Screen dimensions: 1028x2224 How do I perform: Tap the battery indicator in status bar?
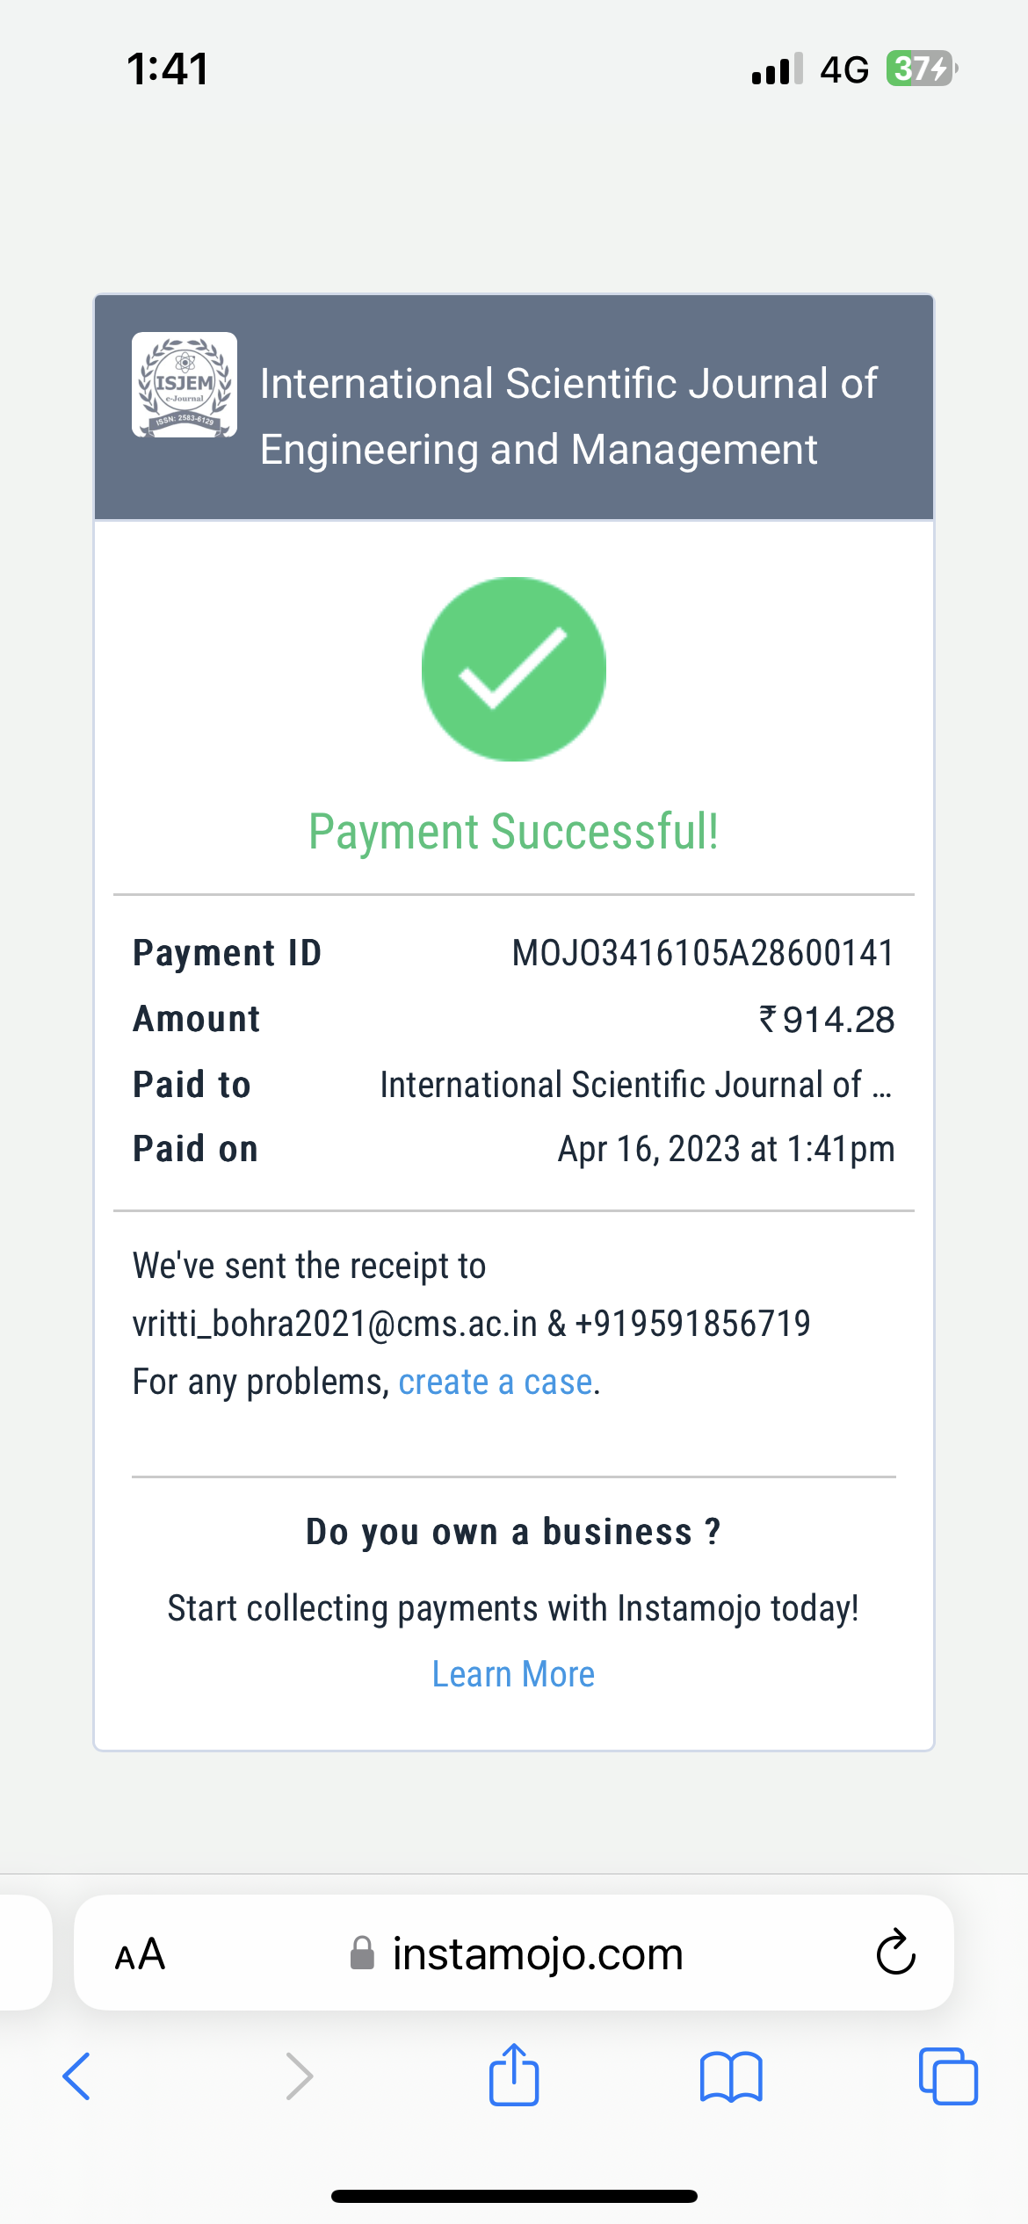pos(920,69)
